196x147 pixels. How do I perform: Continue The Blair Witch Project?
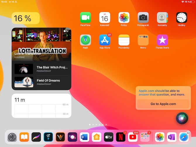click(42, 69)
